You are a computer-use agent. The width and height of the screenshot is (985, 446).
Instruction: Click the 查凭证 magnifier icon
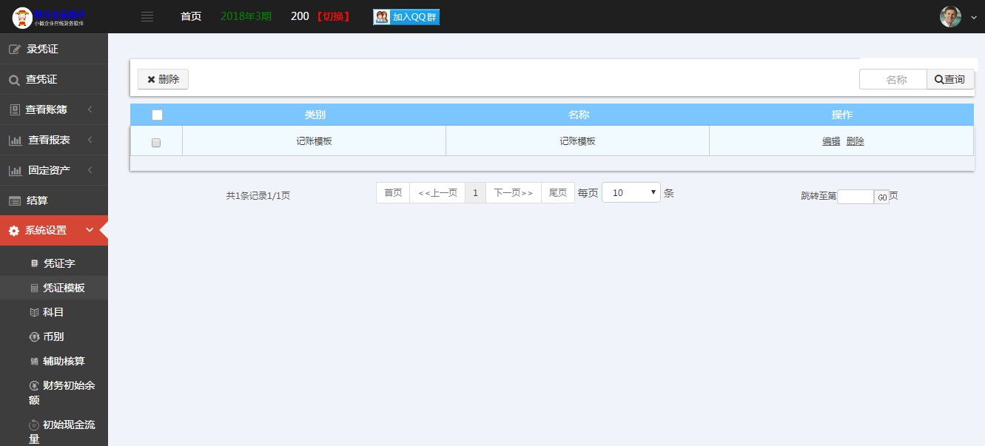[14, 80]
